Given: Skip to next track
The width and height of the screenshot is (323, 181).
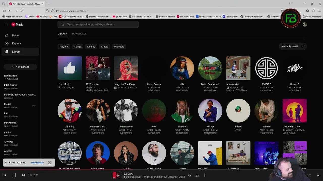Looking at the screenshot, I should tap(23, 175).
